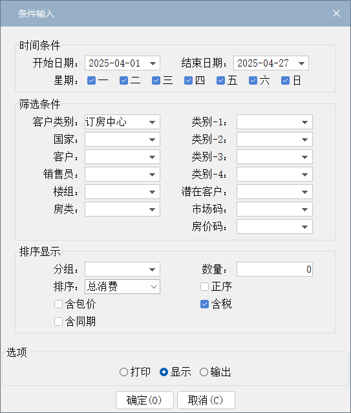Enable the 正序 checkbox
Screen dimensions: 351x413
coord(204,286)
